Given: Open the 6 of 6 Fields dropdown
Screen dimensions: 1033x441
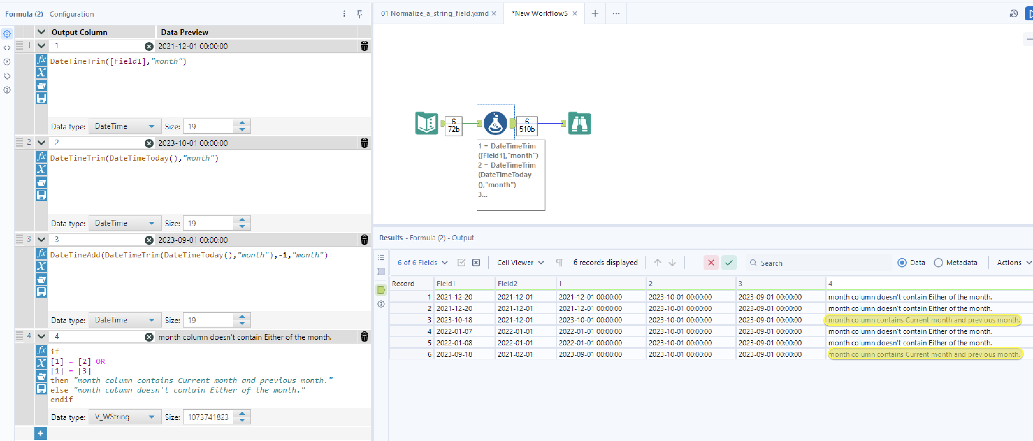Looking at the screenshot, I should coord(422,263).
